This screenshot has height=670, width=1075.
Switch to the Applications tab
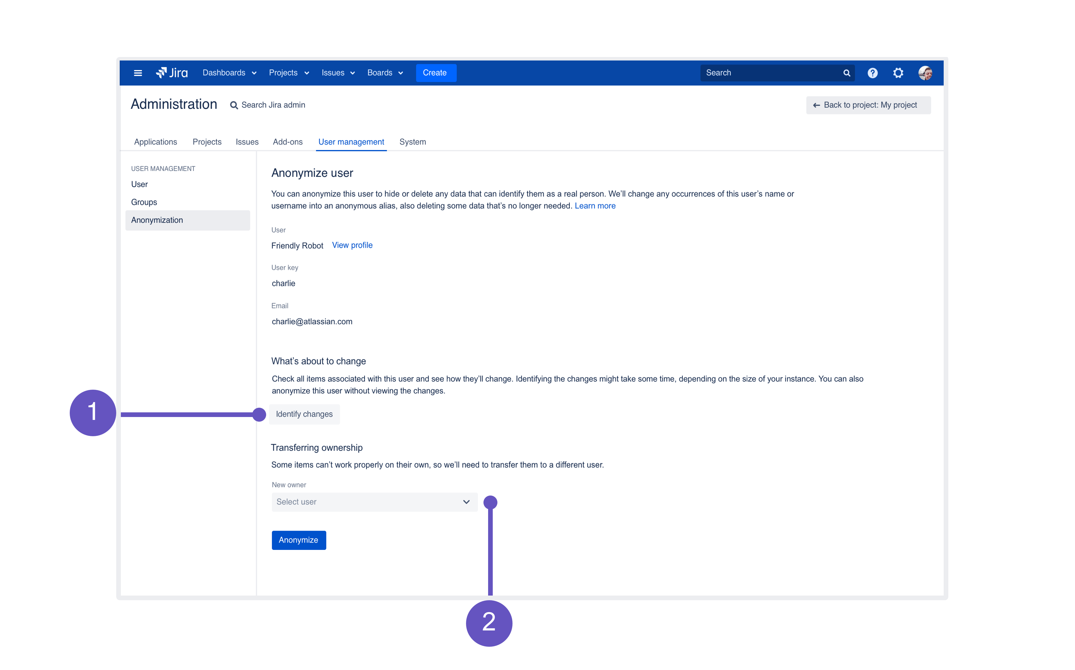point(155,142)
